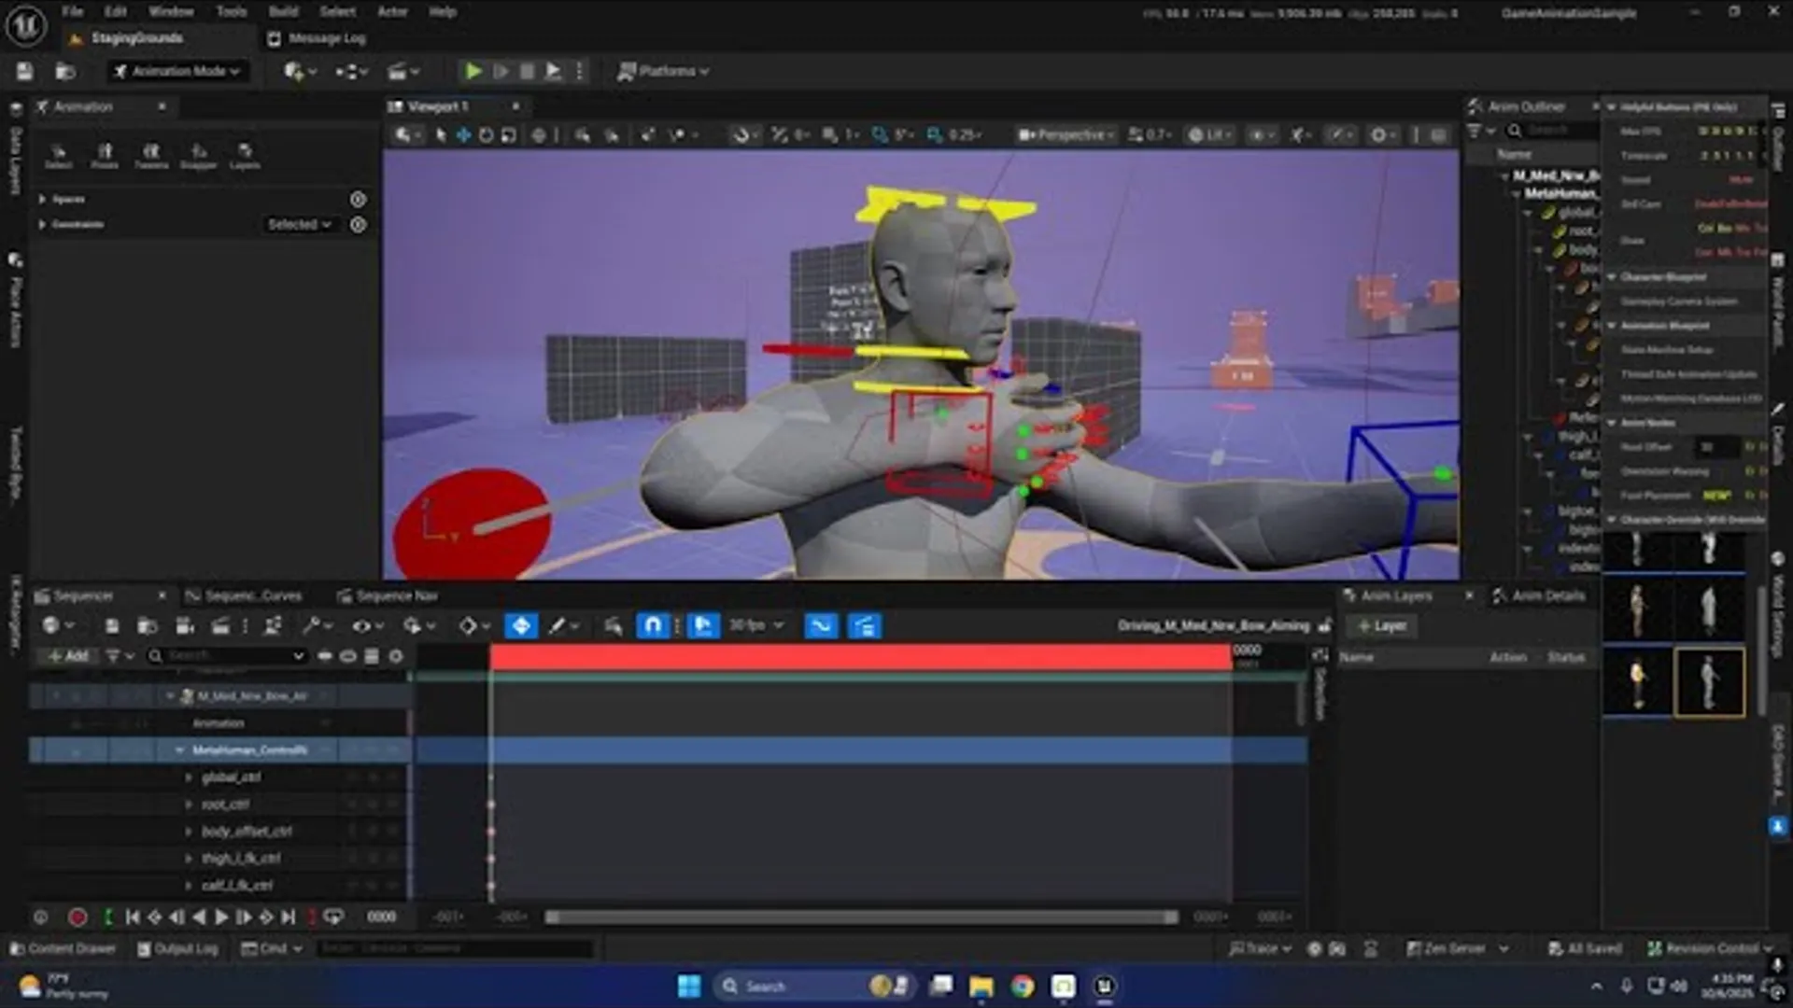Open the Build menu

pyautogui.click(x=282, y=11)
